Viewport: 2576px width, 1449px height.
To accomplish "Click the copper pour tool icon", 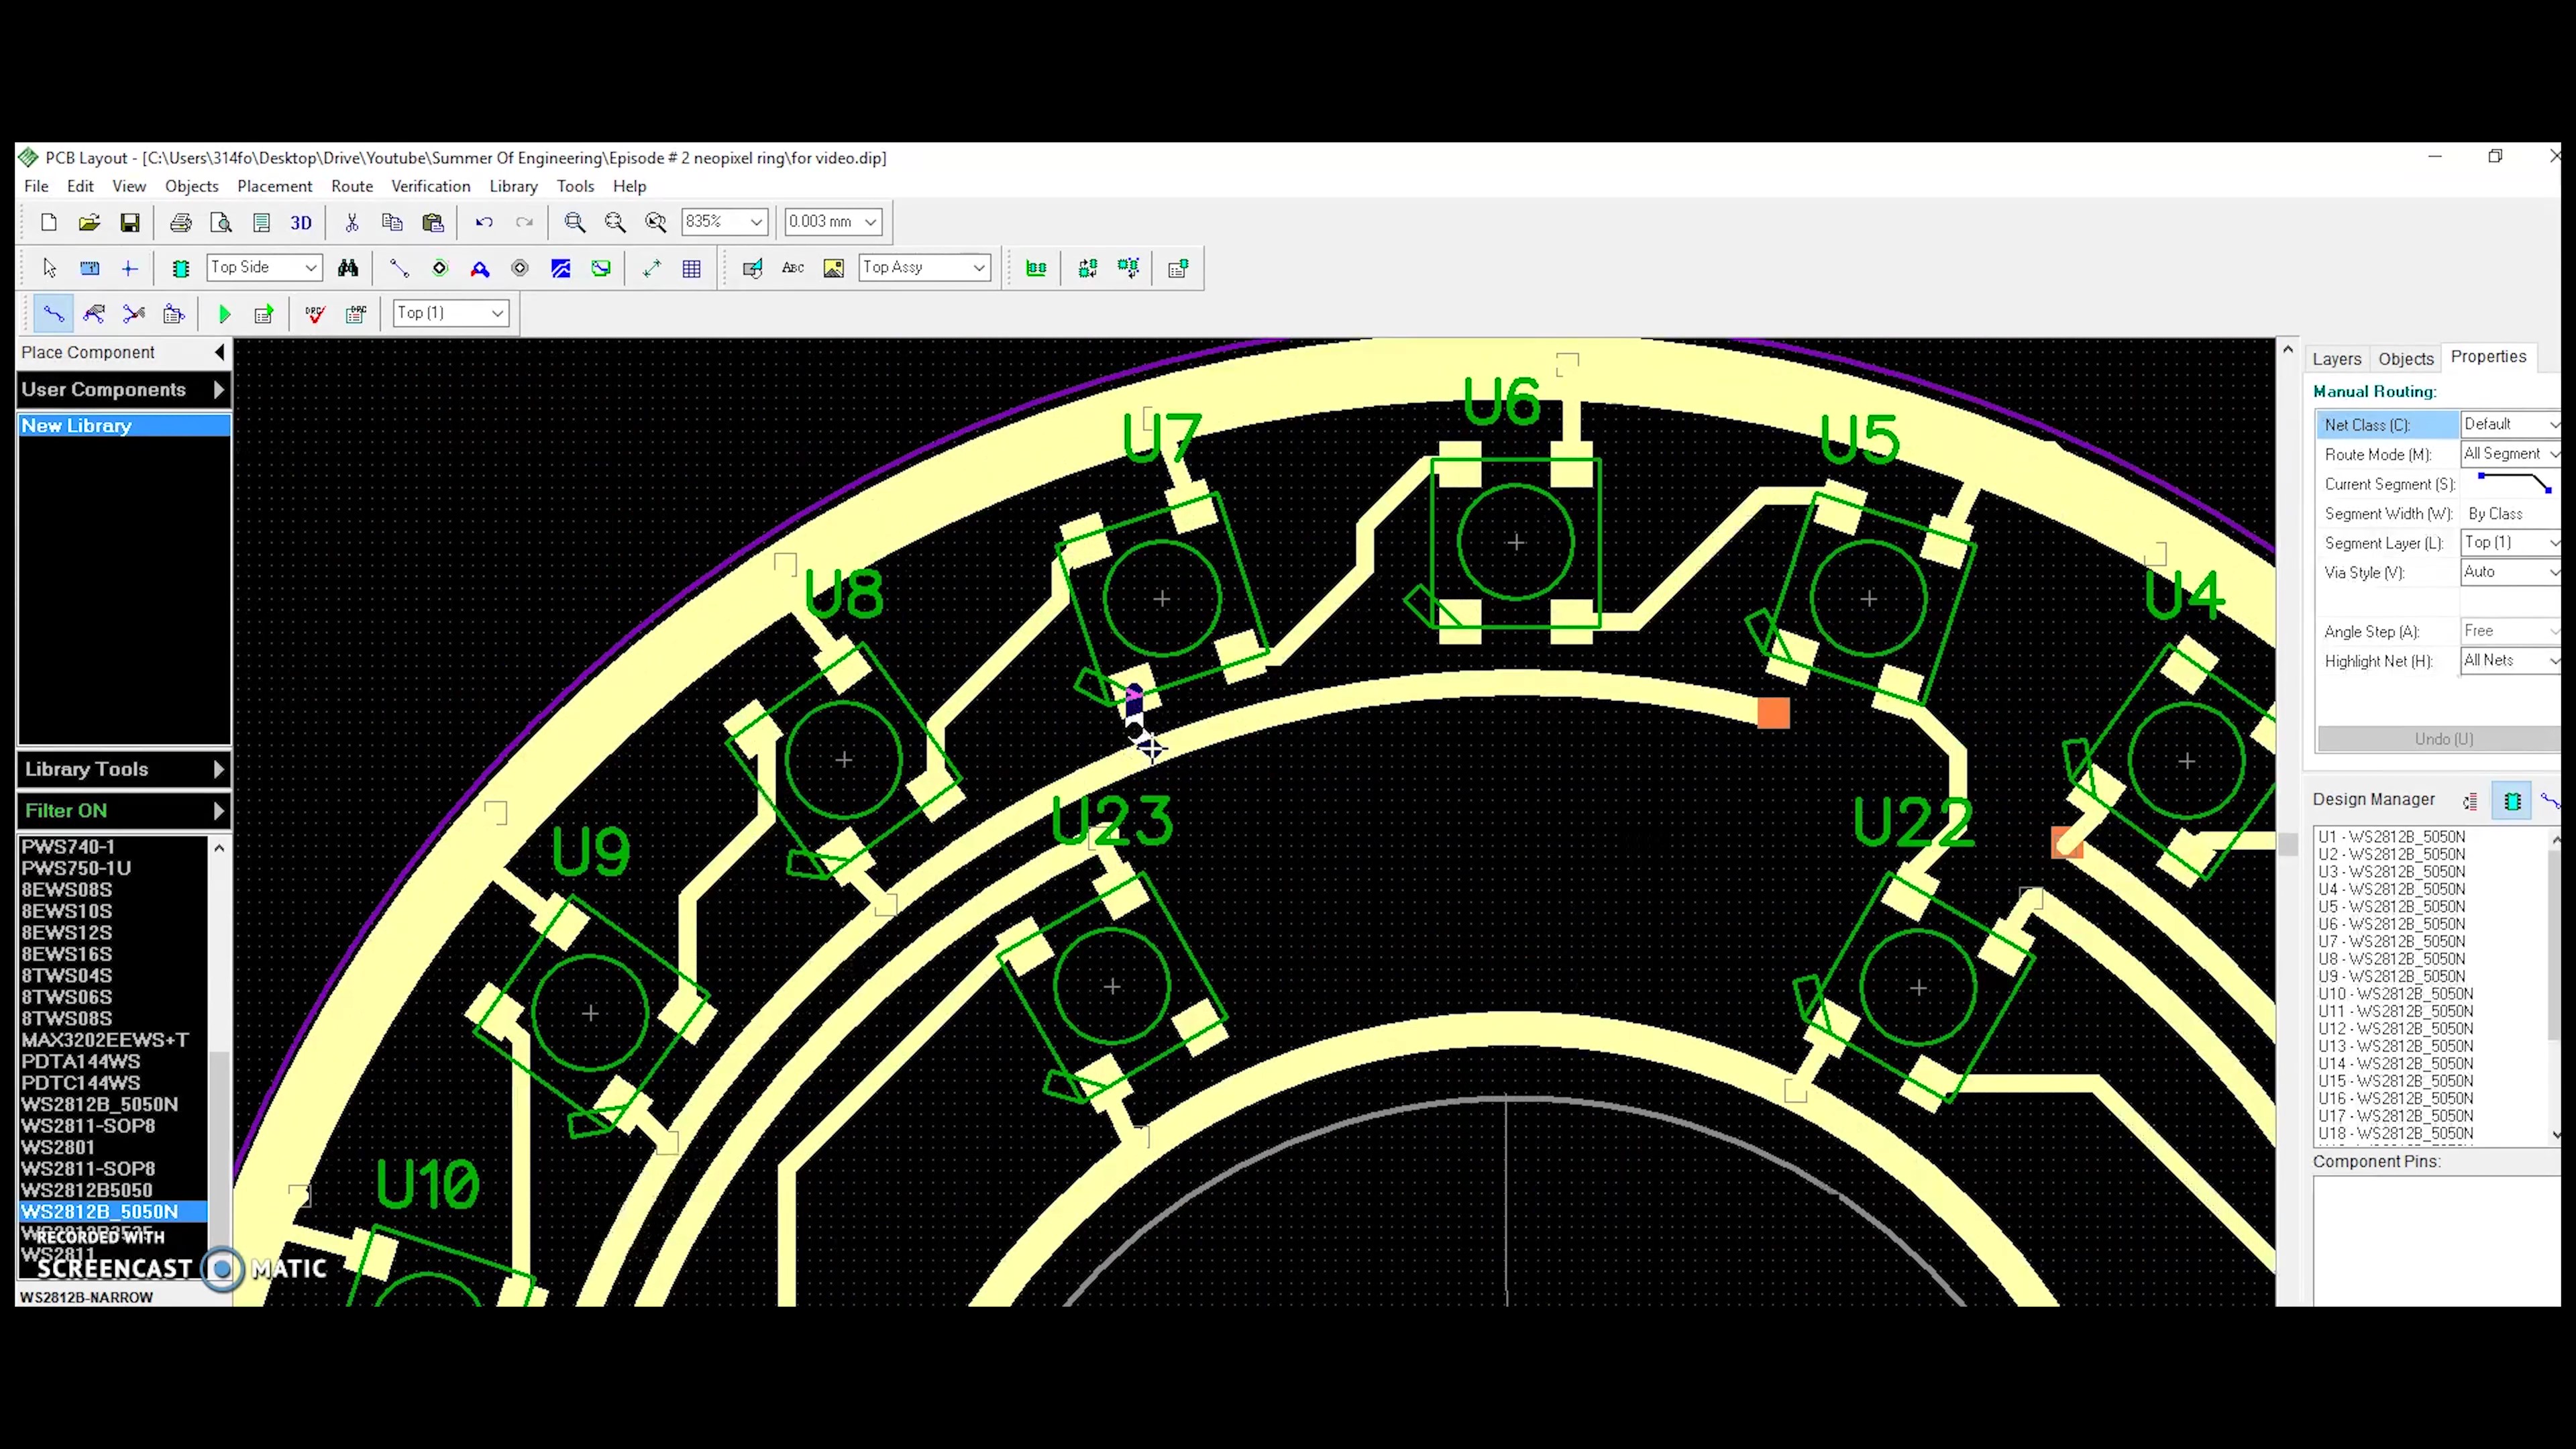I will pyautogui.click(x=561, y=268).
